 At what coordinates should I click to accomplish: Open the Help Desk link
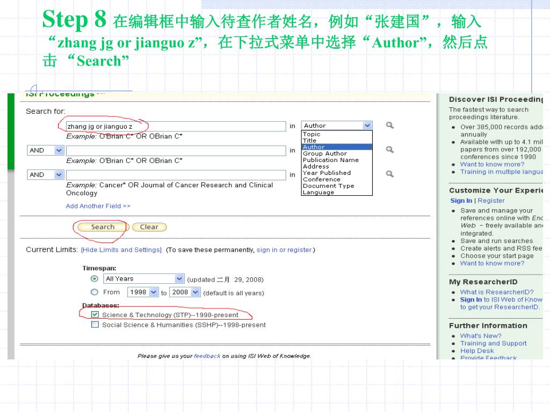pyautogui.click(x=477, y=351)
